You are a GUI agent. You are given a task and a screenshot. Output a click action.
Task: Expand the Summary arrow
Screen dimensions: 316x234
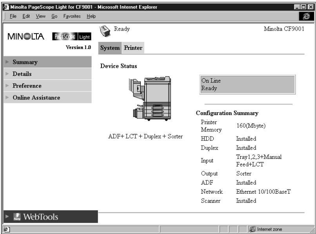pos(7,62)
